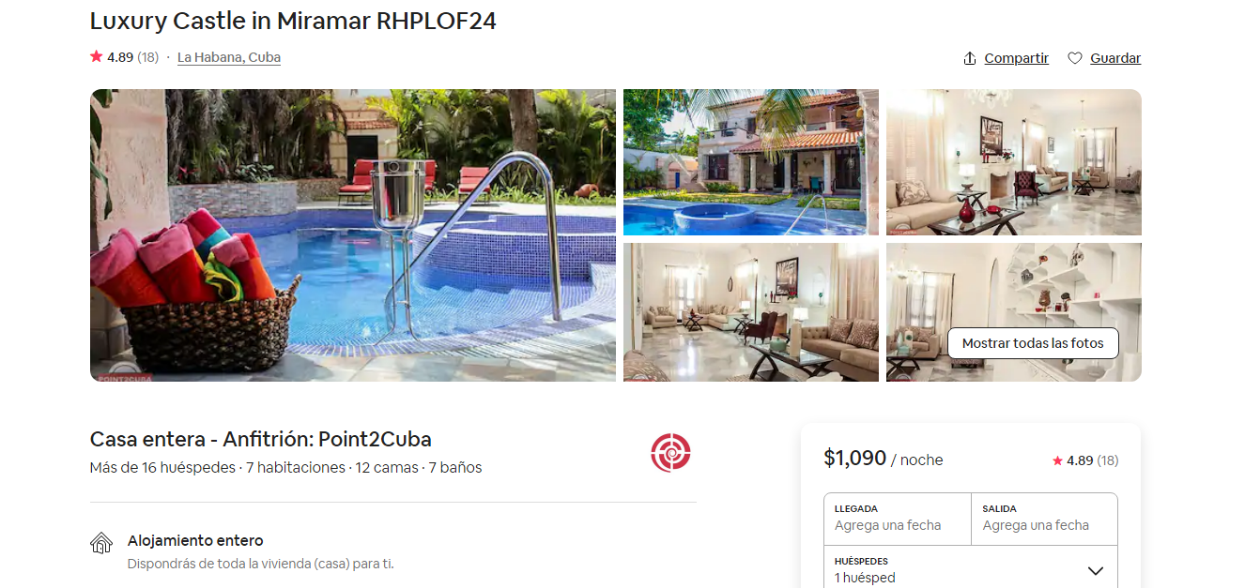Open the La Habana, Cuba location link
Screen dimensions: 1245x588
pos(229,57)
